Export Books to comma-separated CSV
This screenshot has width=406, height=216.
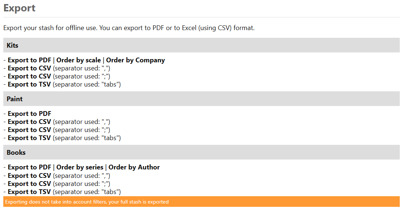tap(29, 176)
